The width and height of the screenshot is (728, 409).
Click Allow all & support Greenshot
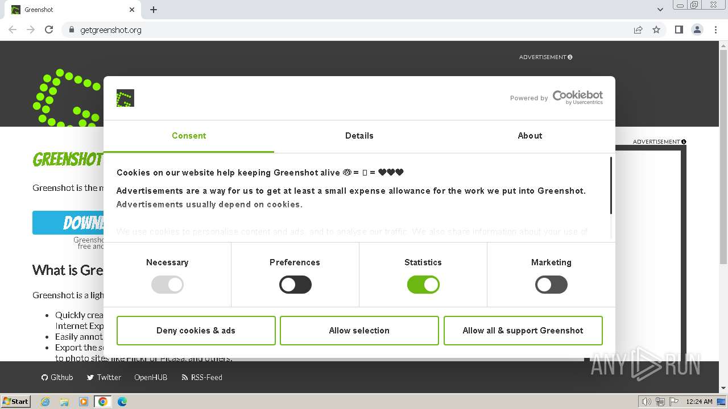coord(523,331)
